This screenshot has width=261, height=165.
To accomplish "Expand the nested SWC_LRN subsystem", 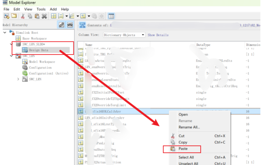I will click(x=18, y=79).
